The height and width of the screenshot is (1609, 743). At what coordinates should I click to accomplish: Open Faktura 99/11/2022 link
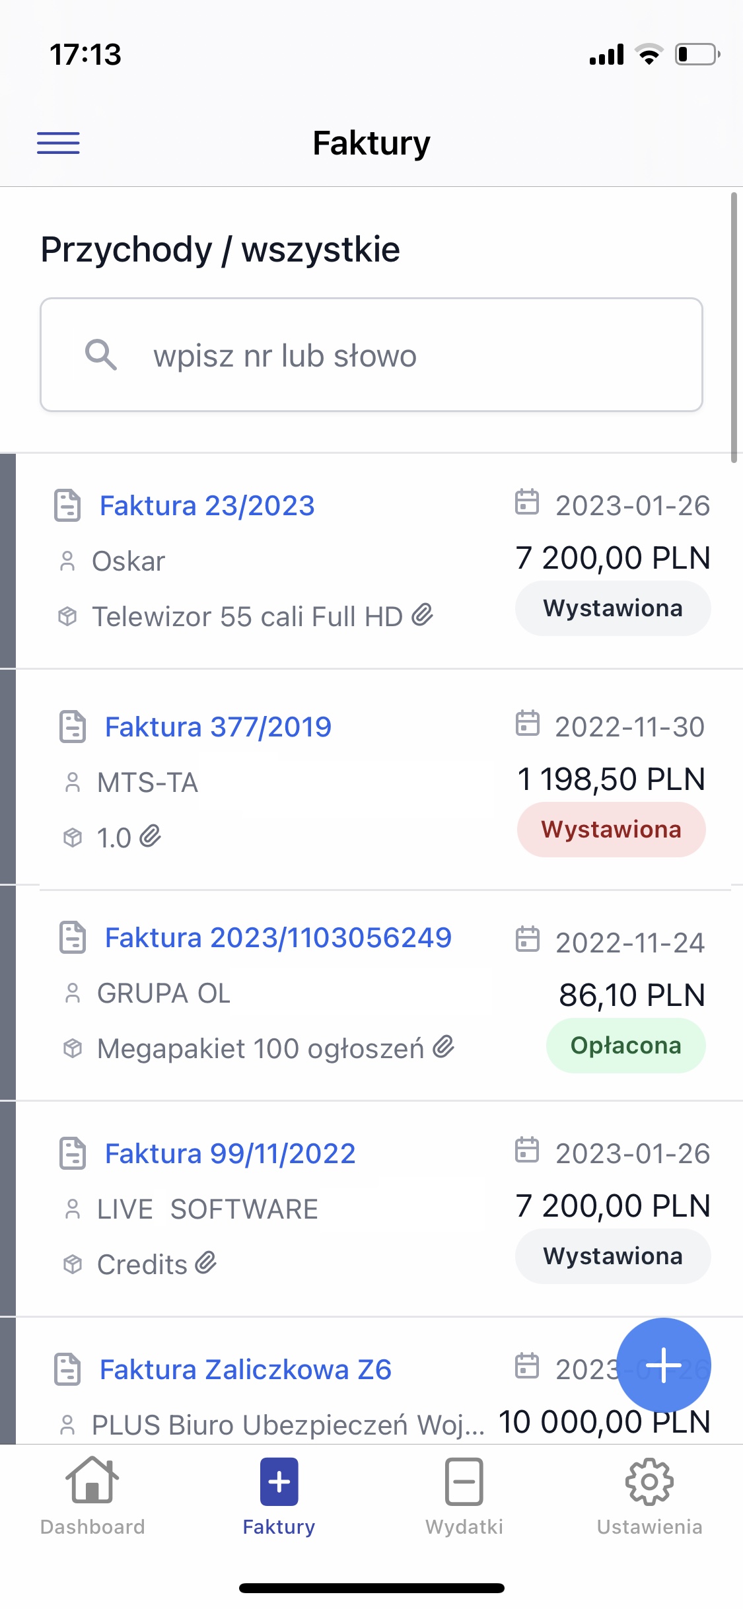230,1154
